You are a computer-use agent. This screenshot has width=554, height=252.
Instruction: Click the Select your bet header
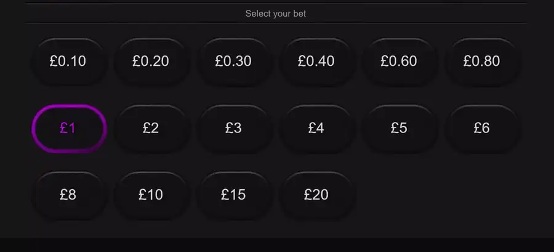(276, 14)
